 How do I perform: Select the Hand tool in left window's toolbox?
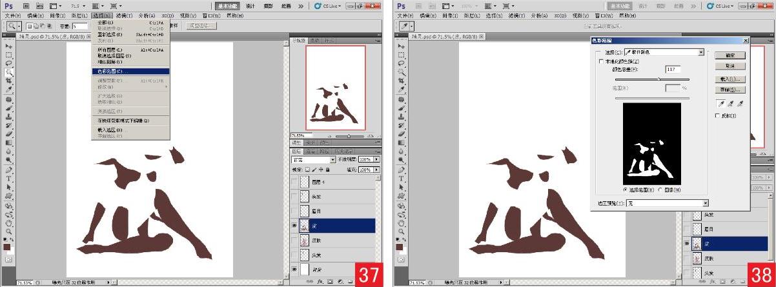[x=9, y=223]
